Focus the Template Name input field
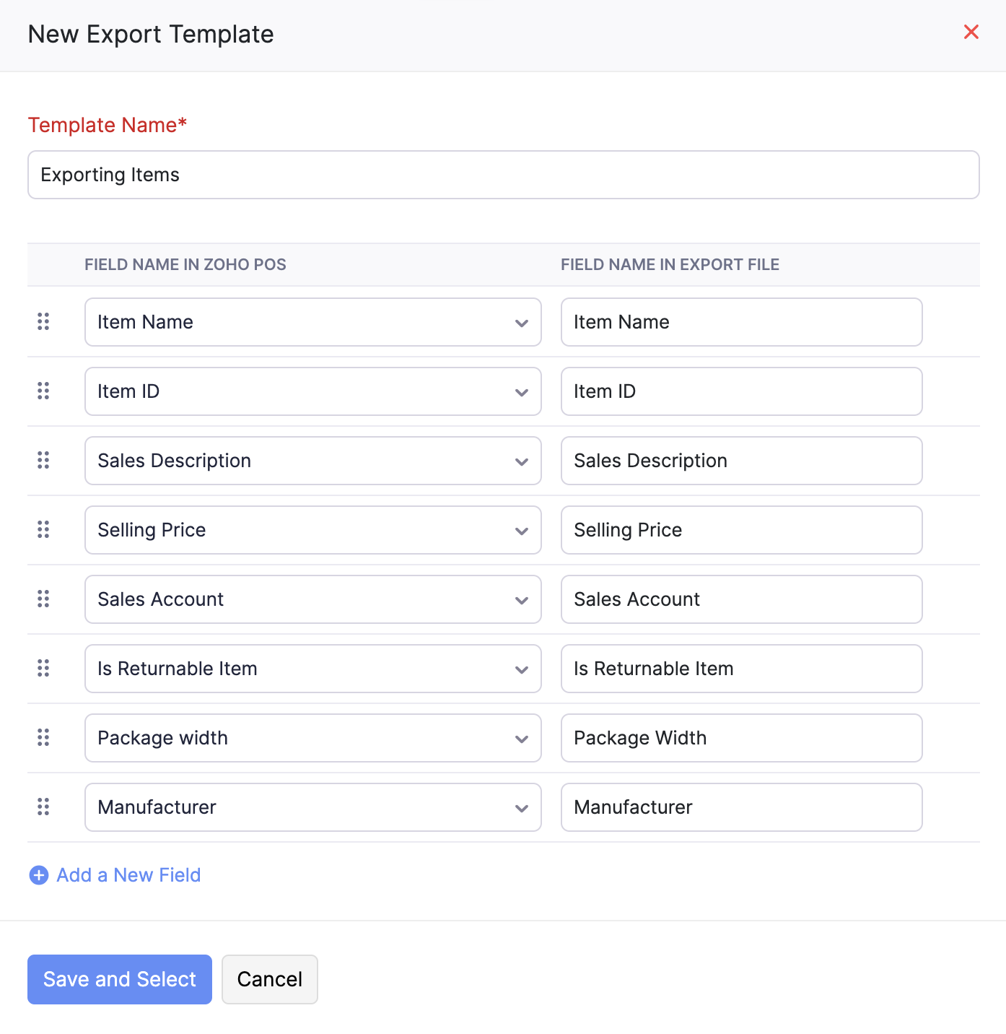The image size is (1006, 1034). [x=503, y=175]
